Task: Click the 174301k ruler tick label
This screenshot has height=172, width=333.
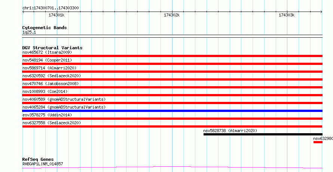Action: click(57, 15)
